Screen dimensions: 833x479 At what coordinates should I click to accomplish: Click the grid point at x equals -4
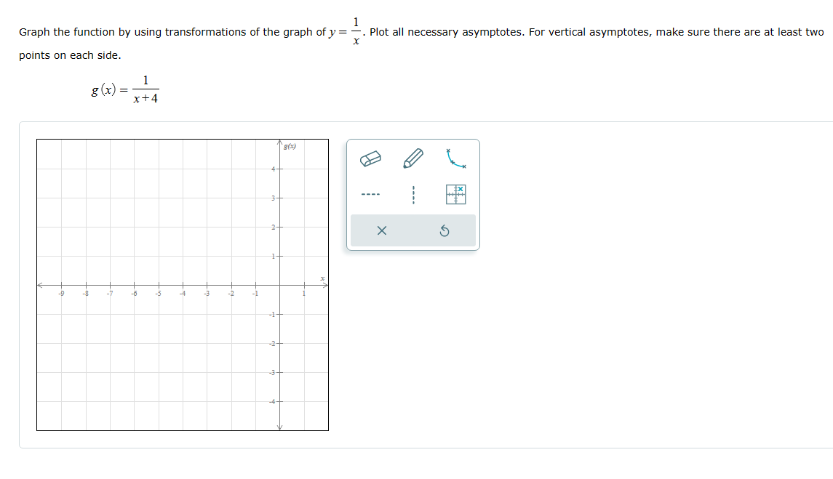(x=182, y=284)
